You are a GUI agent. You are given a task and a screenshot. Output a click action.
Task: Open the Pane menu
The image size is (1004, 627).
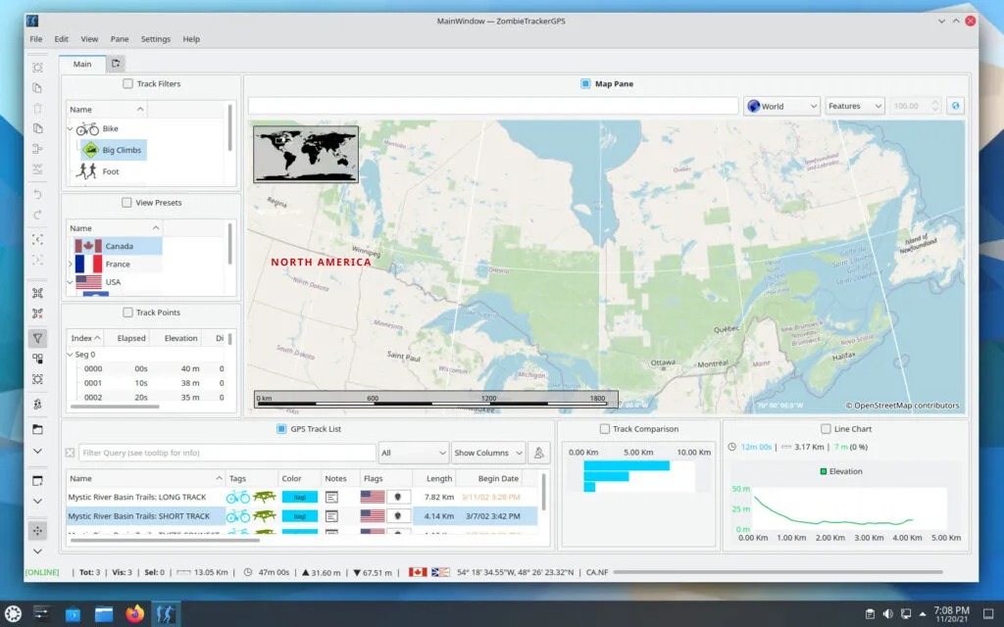pyautogui.click(x=120, y=39)
